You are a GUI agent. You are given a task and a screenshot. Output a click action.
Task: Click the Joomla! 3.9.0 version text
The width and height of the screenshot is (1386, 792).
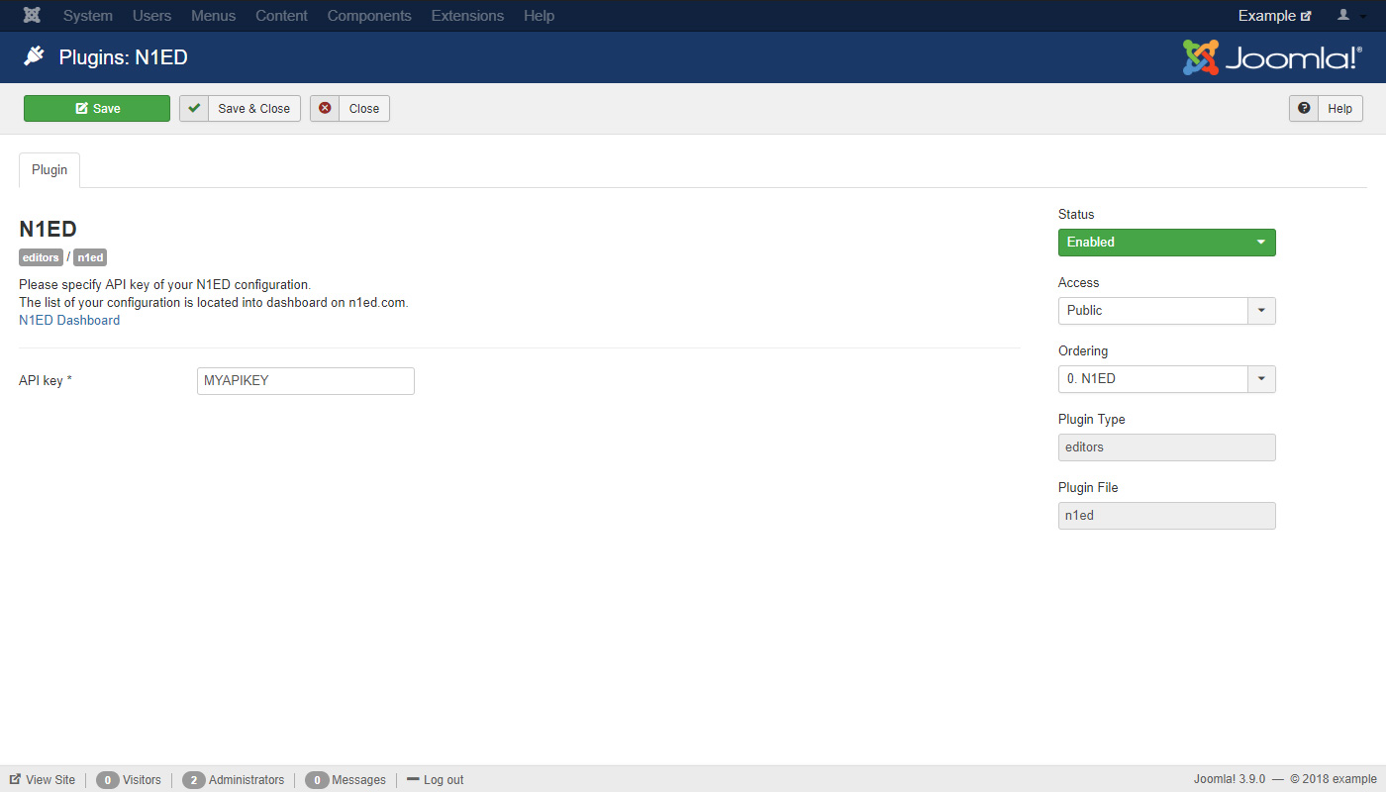(1230, 780)
